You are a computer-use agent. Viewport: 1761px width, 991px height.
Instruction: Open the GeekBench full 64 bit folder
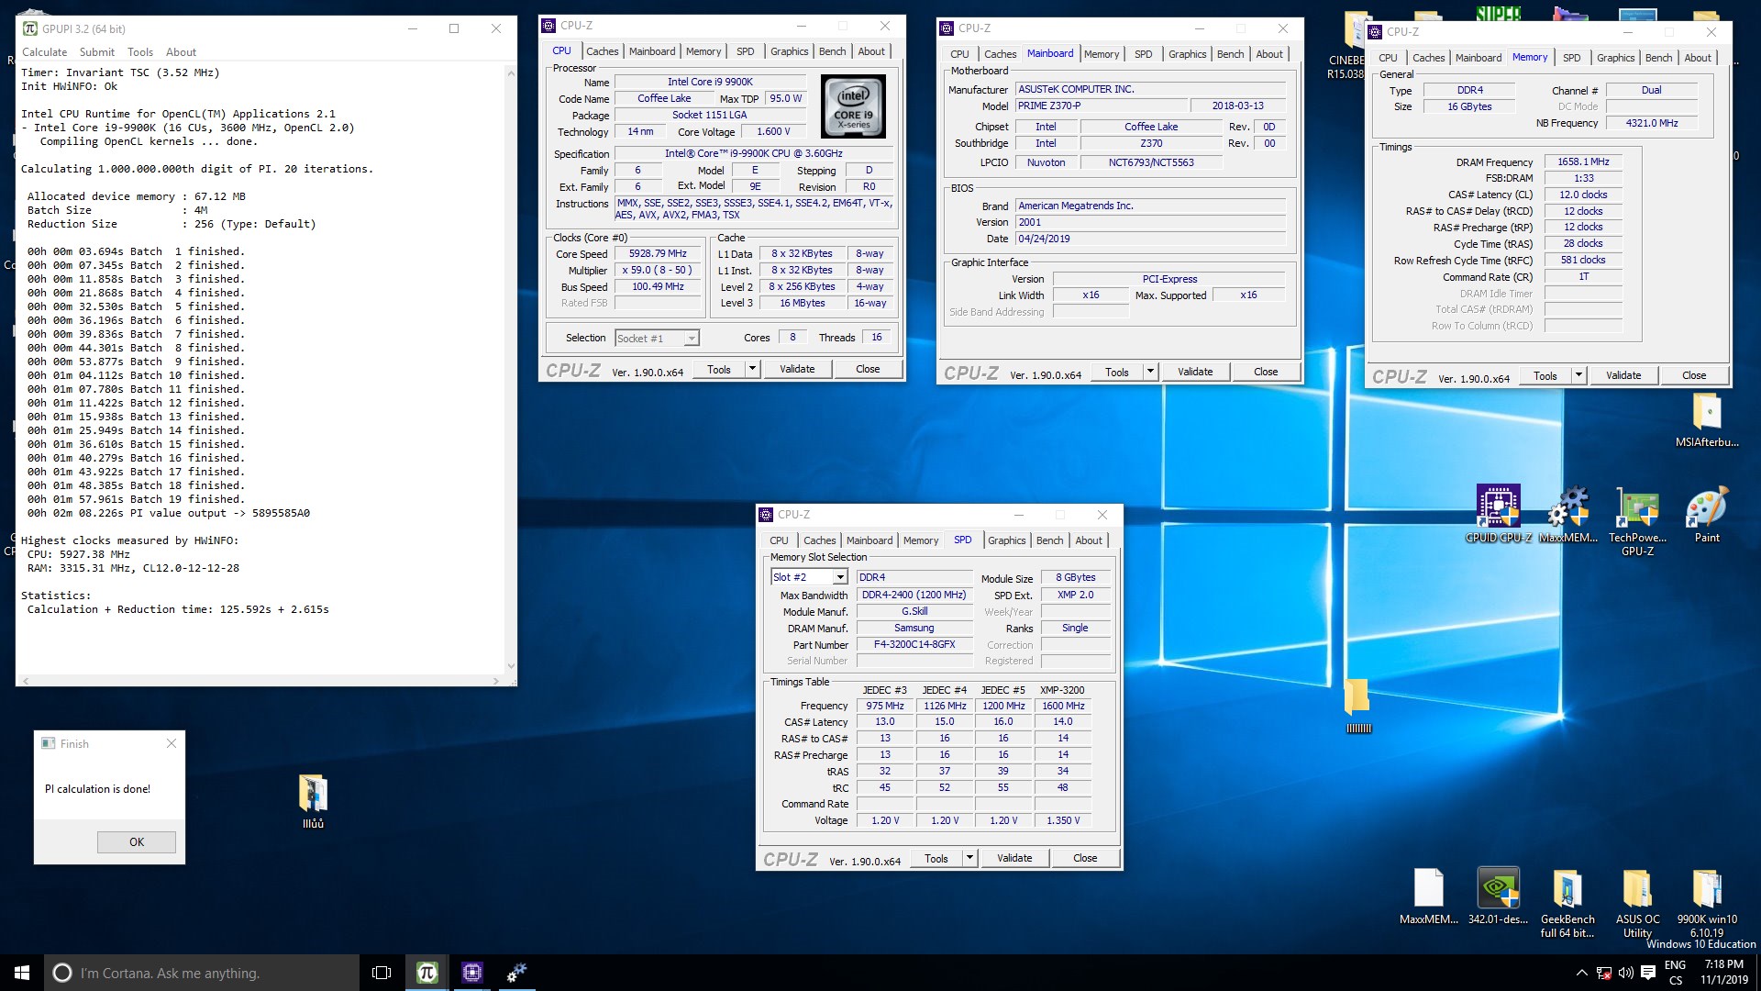[1567, 903]
